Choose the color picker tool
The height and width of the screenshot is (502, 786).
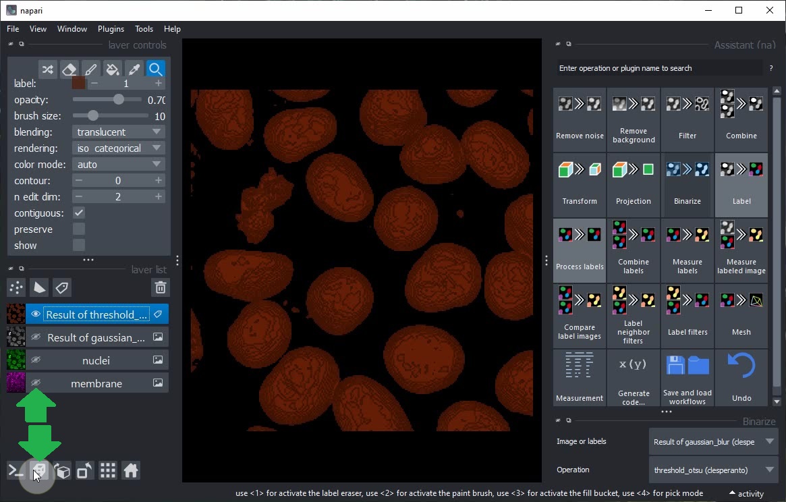[x=134, y=69]
